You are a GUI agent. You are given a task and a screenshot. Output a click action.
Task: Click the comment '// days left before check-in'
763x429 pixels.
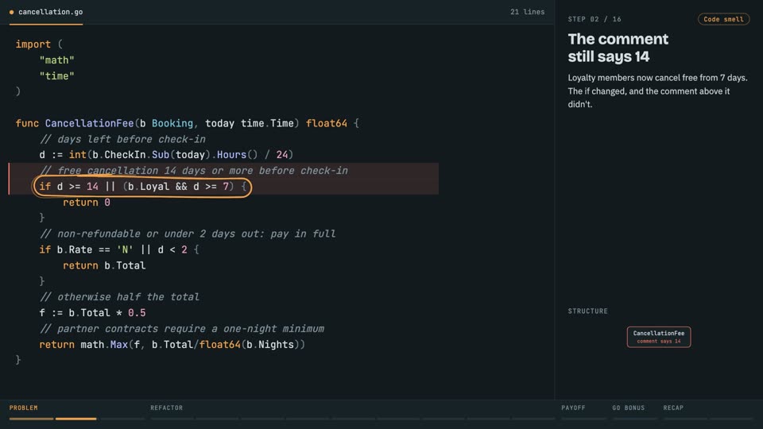click(x=122, y=140)
